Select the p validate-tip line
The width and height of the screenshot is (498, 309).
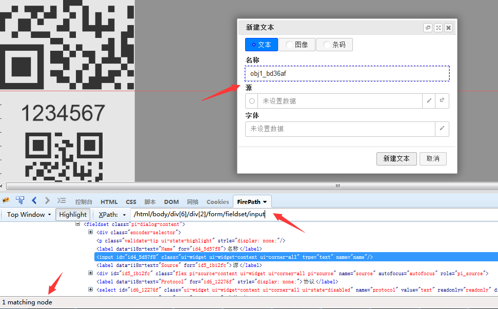[191, 240]
